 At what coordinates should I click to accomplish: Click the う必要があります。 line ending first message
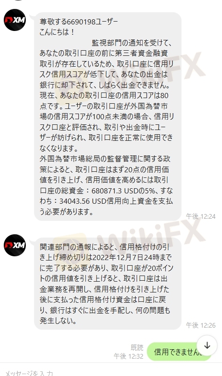click(67, 212)
